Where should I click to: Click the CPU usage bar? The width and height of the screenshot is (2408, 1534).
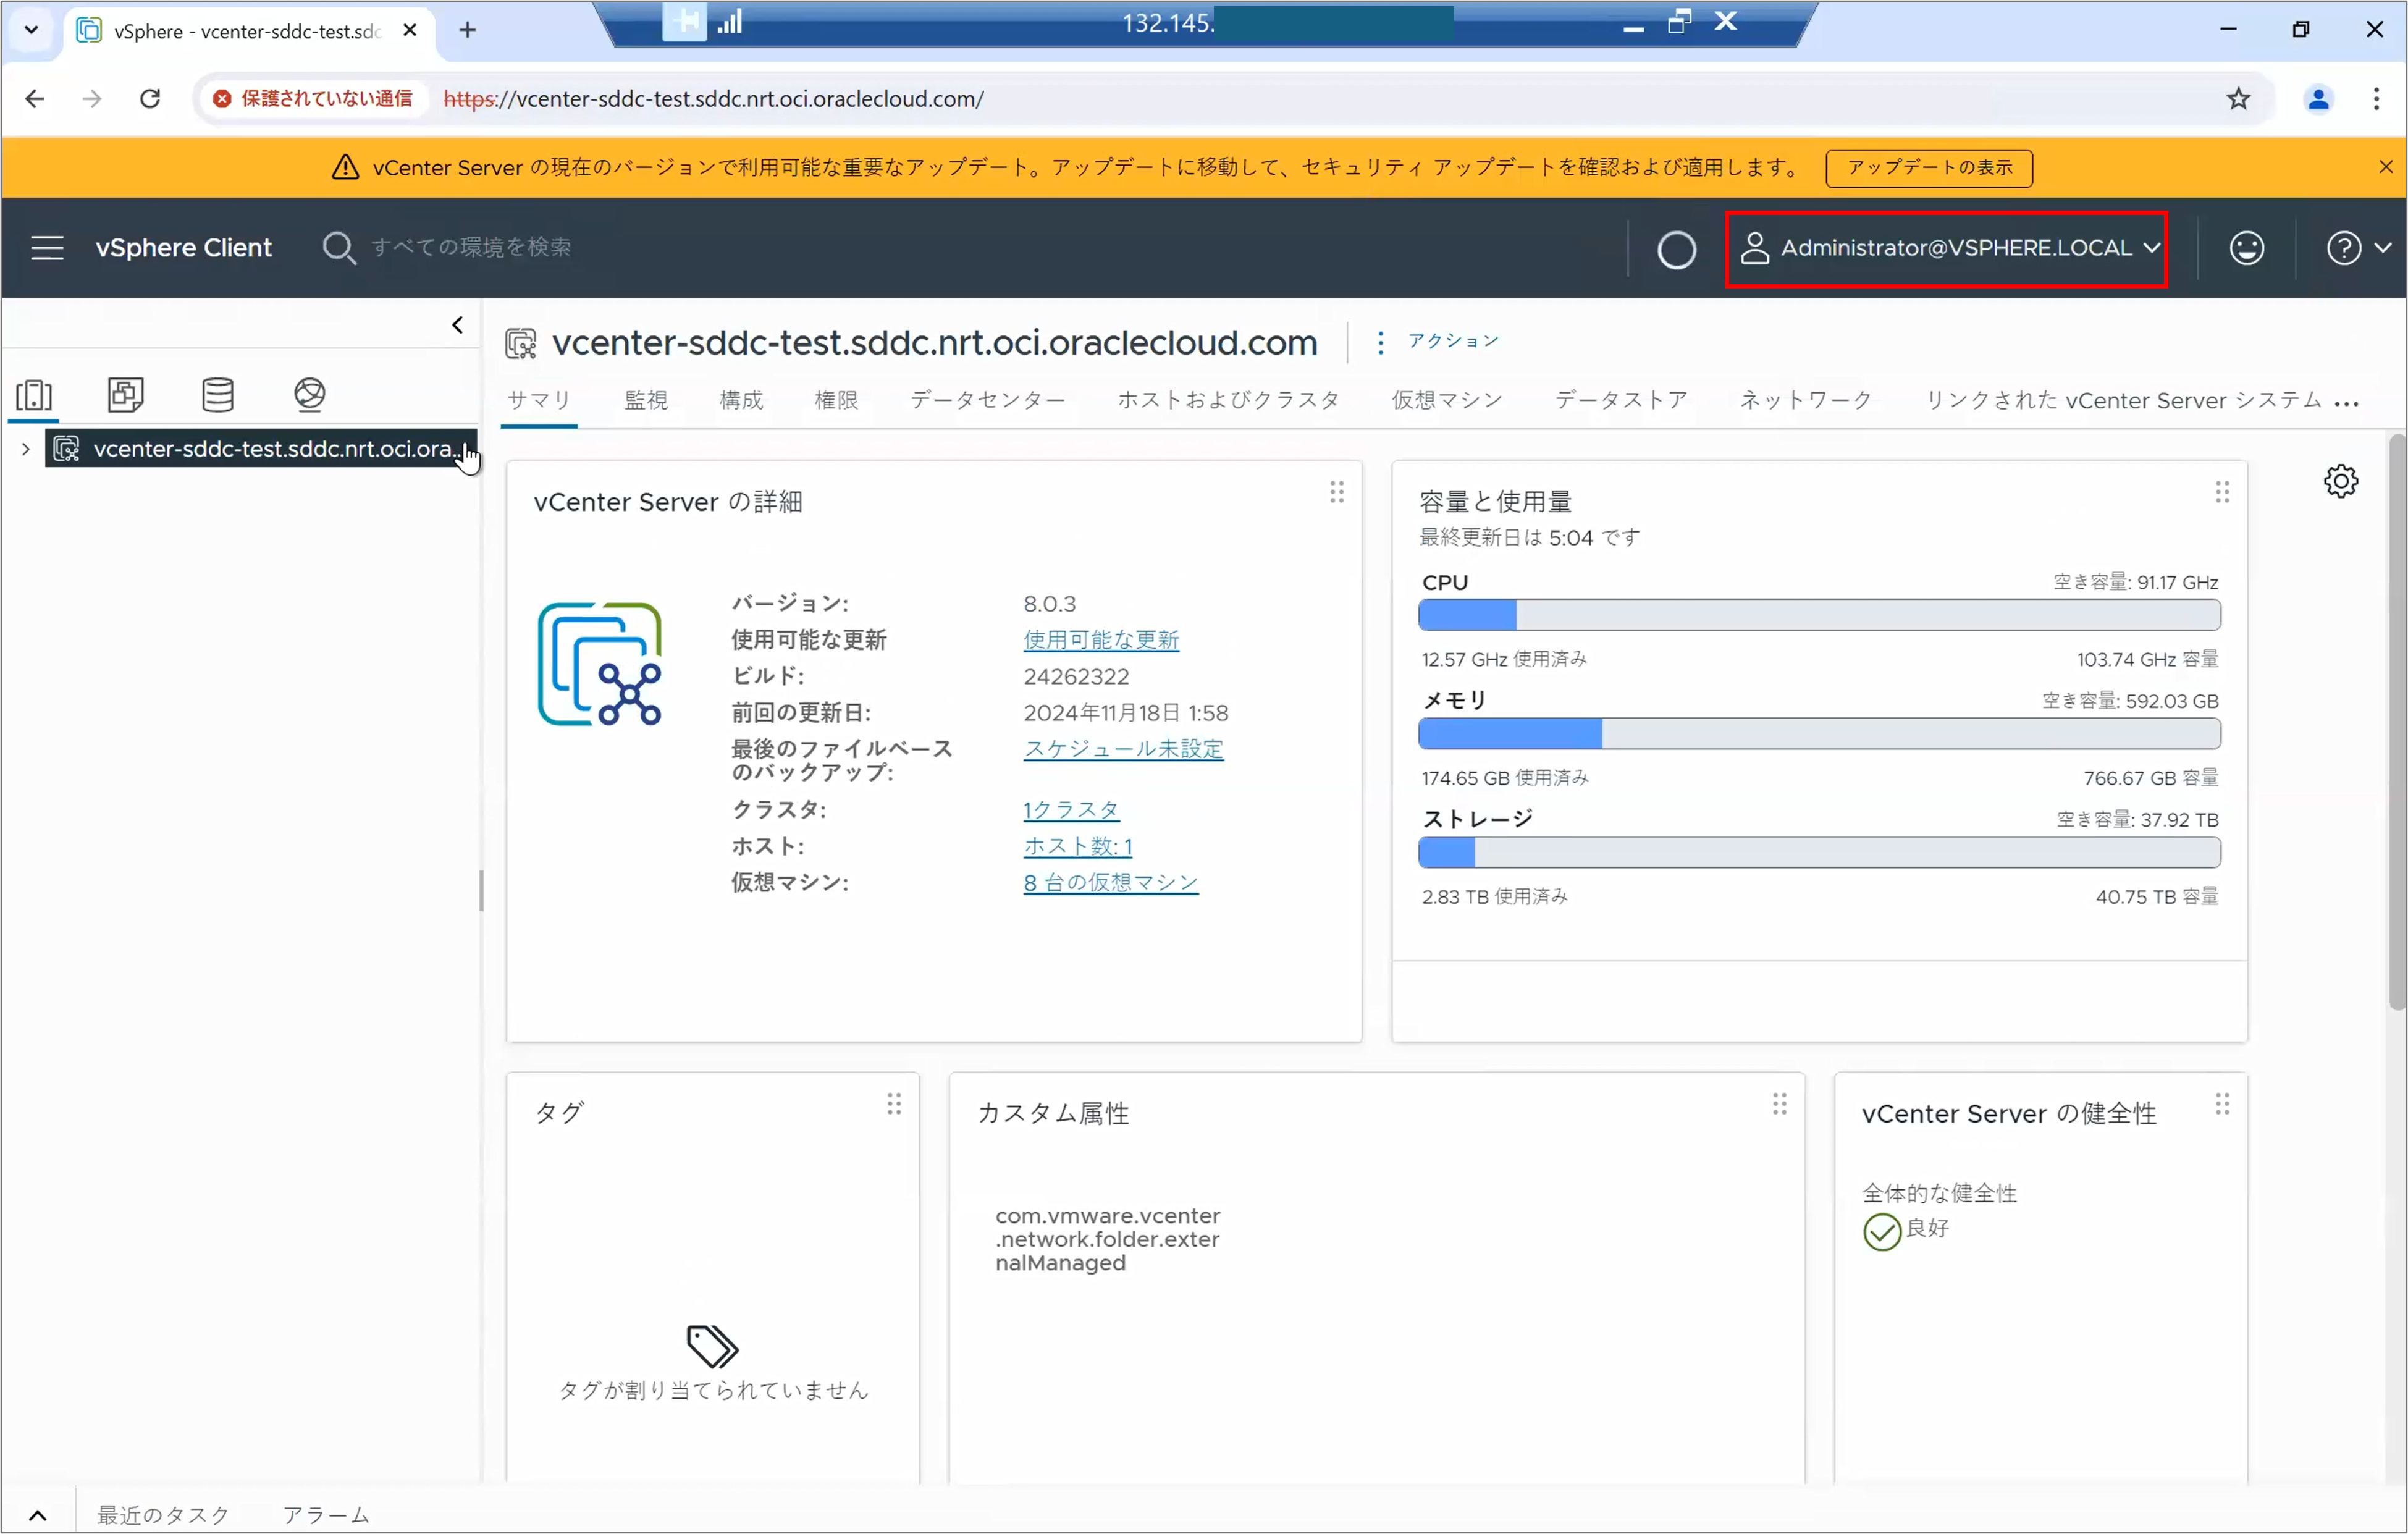1819,615
